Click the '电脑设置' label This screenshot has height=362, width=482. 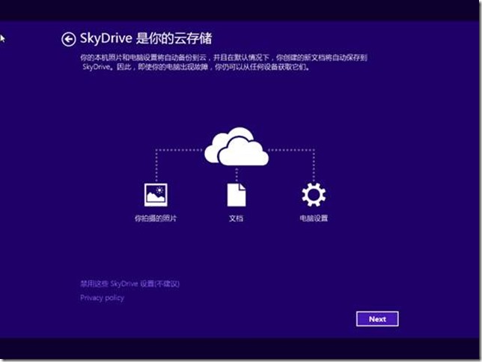point(314,218)
